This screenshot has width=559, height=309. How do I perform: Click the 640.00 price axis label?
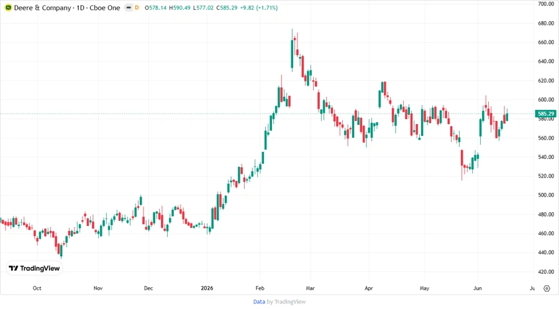pos(546,61)
